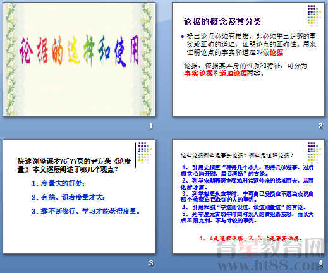Click red text 道理论据 on slide 2

[x=234, y=73]
